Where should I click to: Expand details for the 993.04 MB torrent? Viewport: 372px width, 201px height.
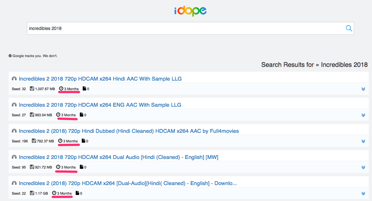[x=363, y=115]
